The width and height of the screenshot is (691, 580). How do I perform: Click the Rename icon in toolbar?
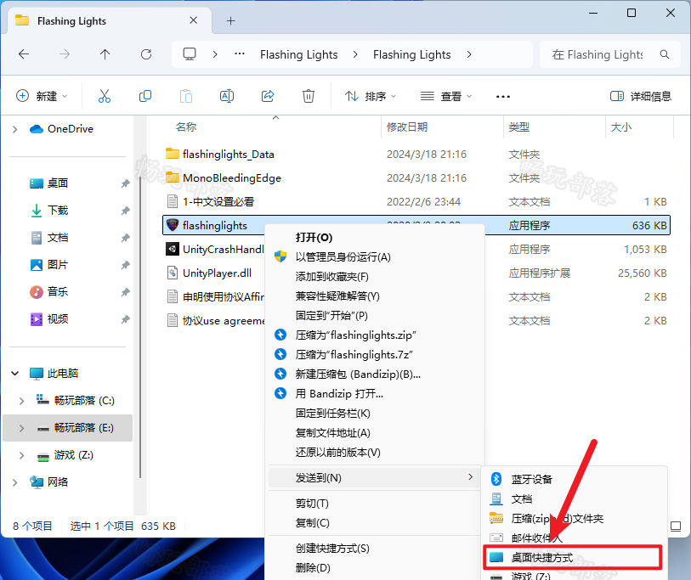coord(227,96)
